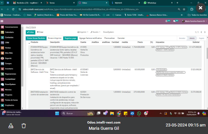Open Precio del Dolar bookmark
208x134 pixels.
pyautogui.click(x=67, y=15)
